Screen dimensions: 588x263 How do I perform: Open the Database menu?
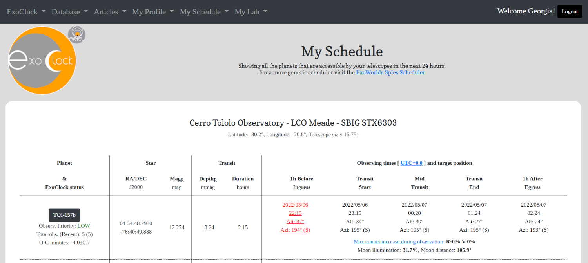click(x=70, y=12)
